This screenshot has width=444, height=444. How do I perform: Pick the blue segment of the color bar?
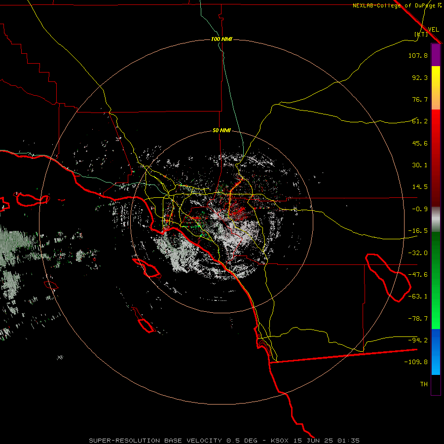tap(436, 352)
